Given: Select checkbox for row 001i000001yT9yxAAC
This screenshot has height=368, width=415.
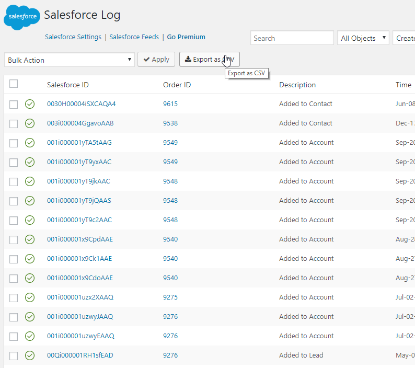Looking at the screenshot, I should coord(14,162).
